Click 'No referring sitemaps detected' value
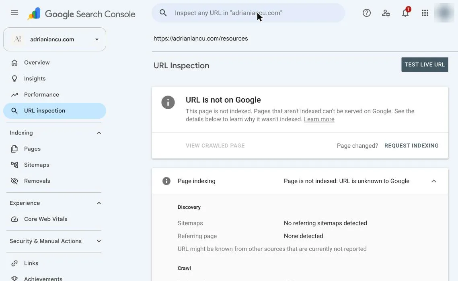The height and width of the screenshot is (281, 458). pyautogui.click(x=325, y=223)
